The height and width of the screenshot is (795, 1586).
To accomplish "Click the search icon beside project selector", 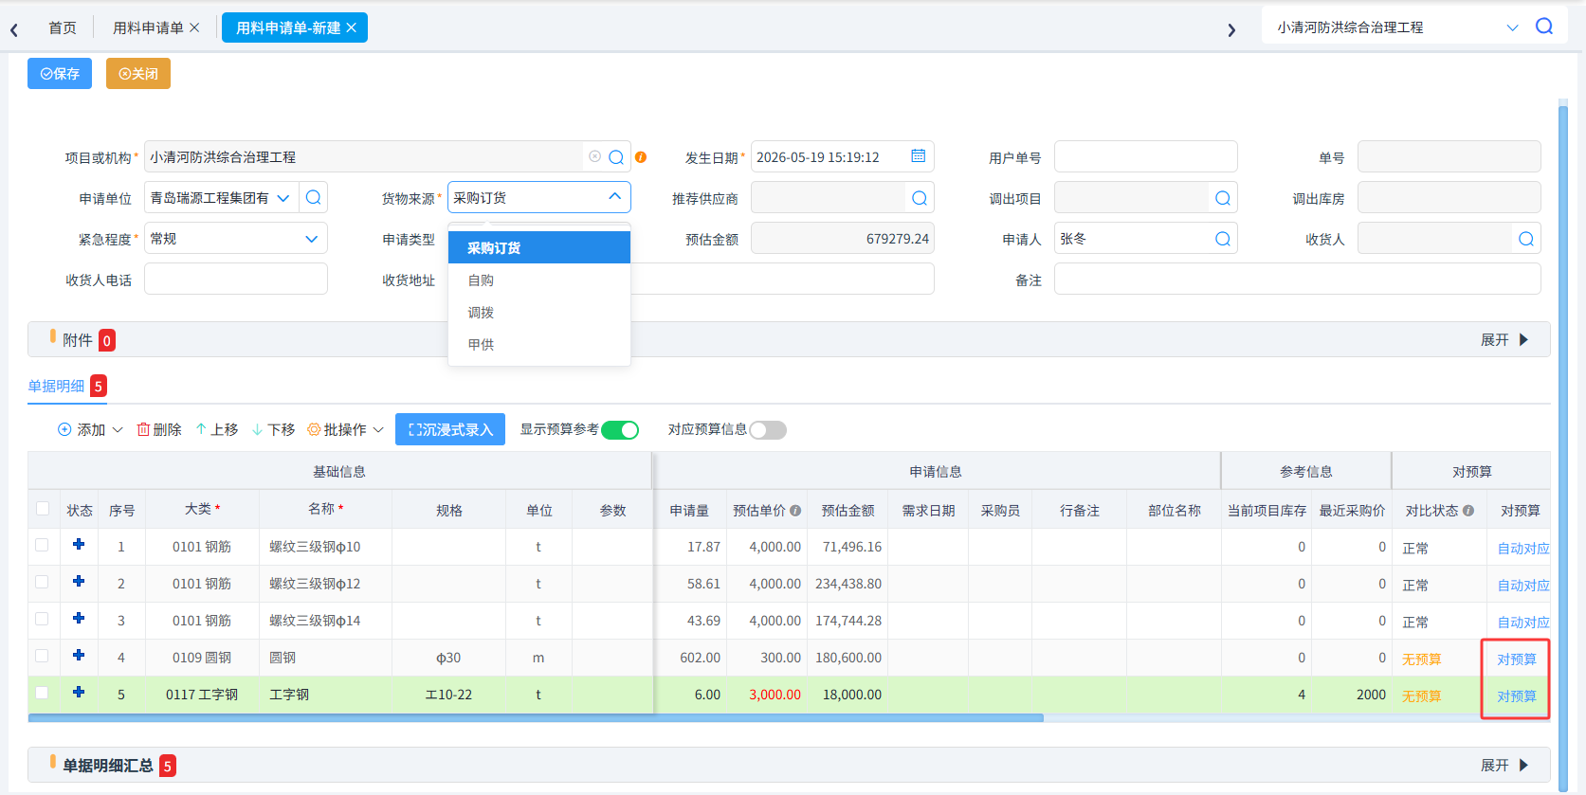I will pyautogui.click(x=1543, y=27).
